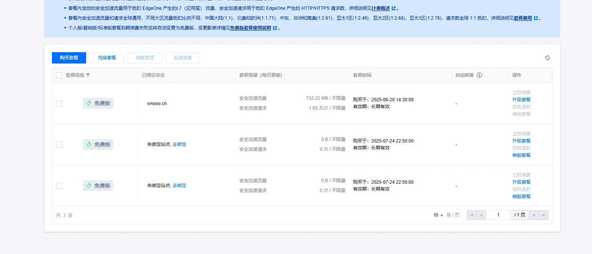Click the refresh icon above the table
Image resolution: width=592 pixels, height=254 pixels.
coord(547,58)
